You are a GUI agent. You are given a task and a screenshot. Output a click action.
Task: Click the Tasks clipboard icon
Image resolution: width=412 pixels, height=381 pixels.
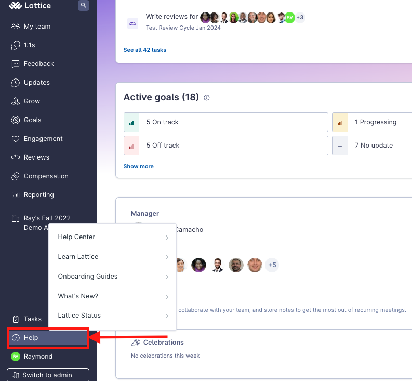[x=16, y=319]
